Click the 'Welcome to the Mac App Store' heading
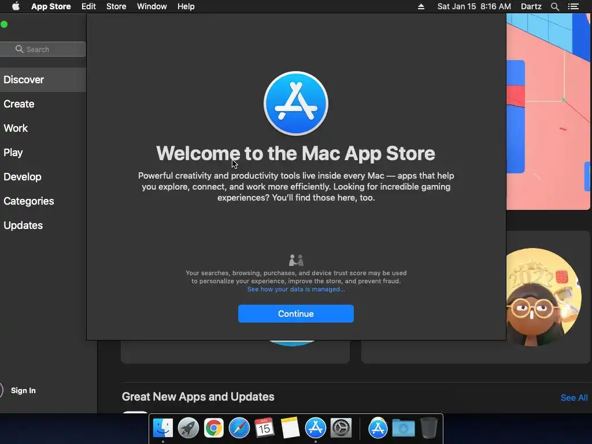This screenshot has height=444, width=592. (x=295, y=153)
